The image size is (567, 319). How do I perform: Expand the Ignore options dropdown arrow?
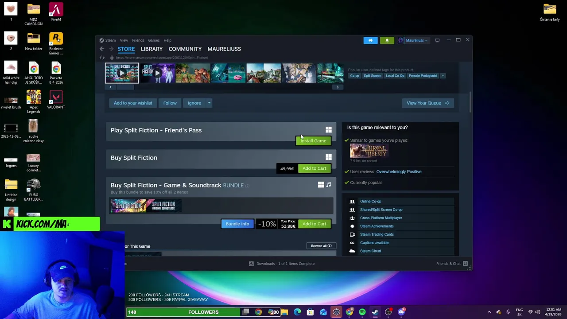click(209, 103)
